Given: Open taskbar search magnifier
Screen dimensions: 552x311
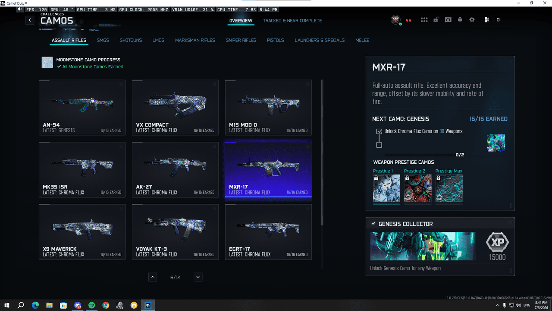Looking at the screenshot, I should [x=21, y=305].
